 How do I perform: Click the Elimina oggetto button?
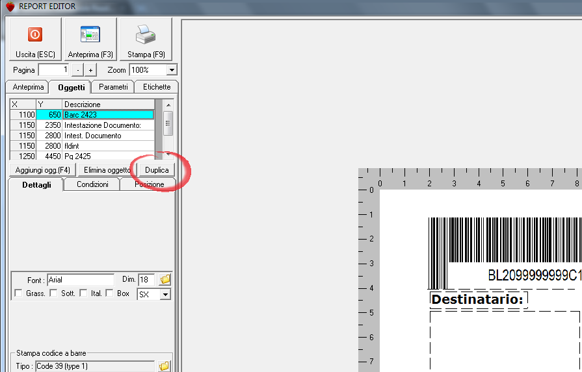click(107, 170)
